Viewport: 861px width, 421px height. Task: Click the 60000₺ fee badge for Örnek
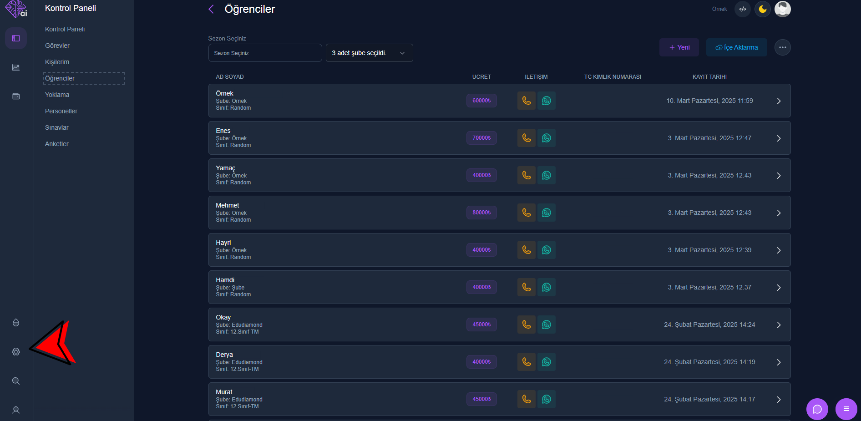pos(481,101)
